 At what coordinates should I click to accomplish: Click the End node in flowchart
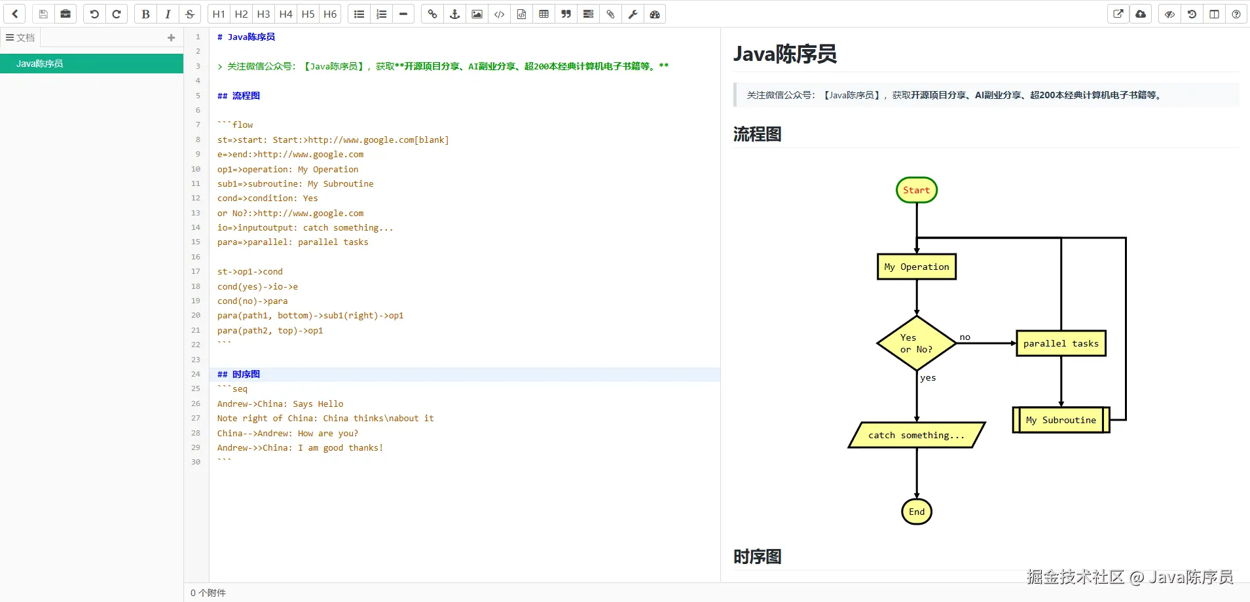click(917, 512)
